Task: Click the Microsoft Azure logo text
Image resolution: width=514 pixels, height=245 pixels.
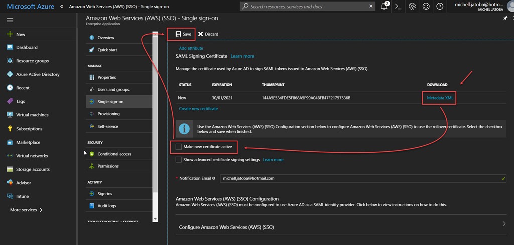Action: pos(31,6)
